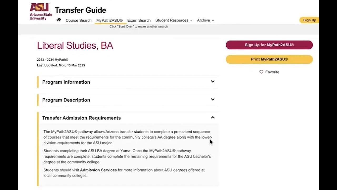This screenshot has width=337, height=190.
Task: Click the Program Information heading
Action: (x=66, y=82)
